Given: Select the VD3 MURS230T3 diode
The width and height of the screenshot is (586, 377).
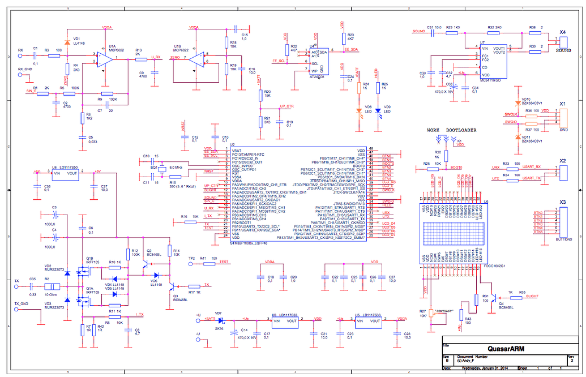Looking at the screenshot, I should pyautogui.click(x=67, y=300).
